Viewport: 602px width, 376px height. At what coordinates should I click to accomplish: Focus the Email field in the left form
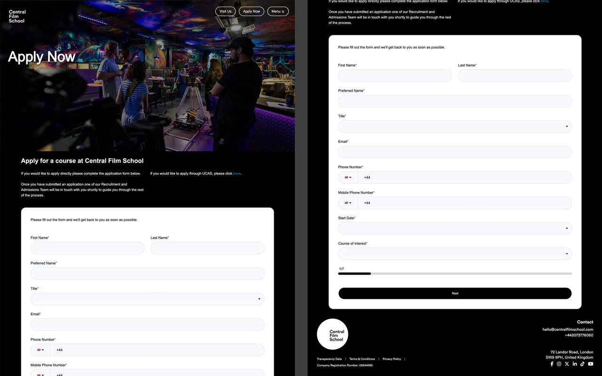tap(147, 324)
